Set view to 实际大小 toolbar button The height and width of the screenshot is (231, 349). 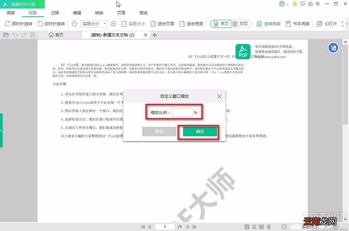click(x=133, y=24)
